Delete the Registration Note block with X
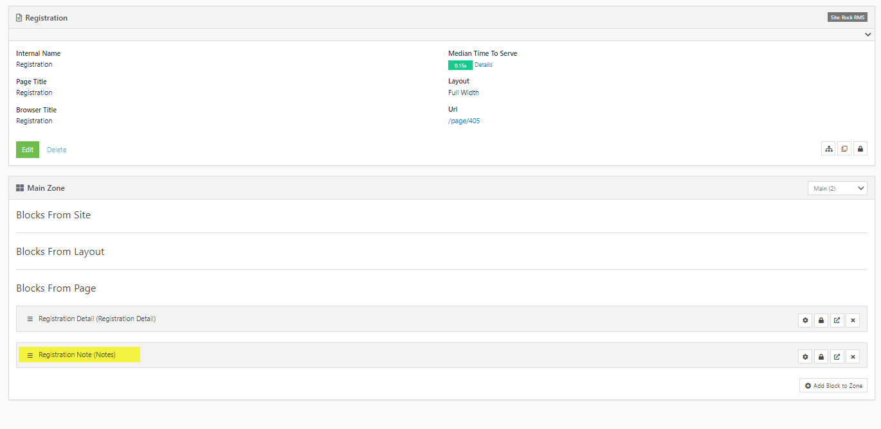The height and width of the screenshot is (429, 881). pos(853,356)
